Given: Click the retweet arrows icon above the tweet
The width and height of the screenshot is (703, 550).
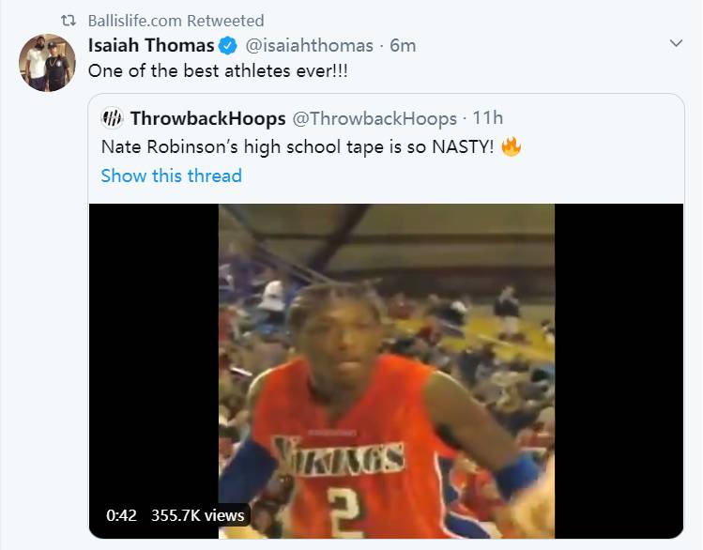Looking at the screenshot, I should (x=69, y=21).
